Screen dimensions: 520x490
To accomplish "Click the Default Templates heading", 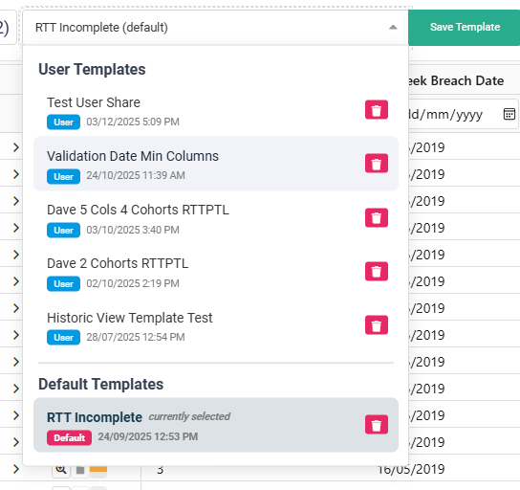I will coord(100,384).
